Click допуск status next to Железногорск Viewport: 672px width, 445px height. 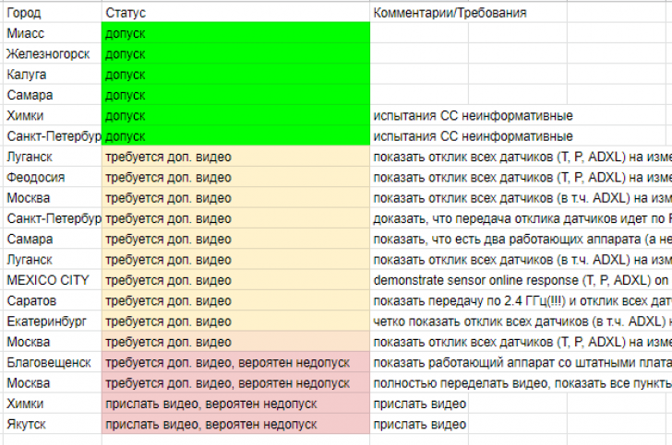235,53
